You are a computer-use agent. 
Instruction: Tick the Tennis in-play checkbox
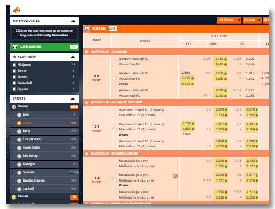(x=14, y=77)
